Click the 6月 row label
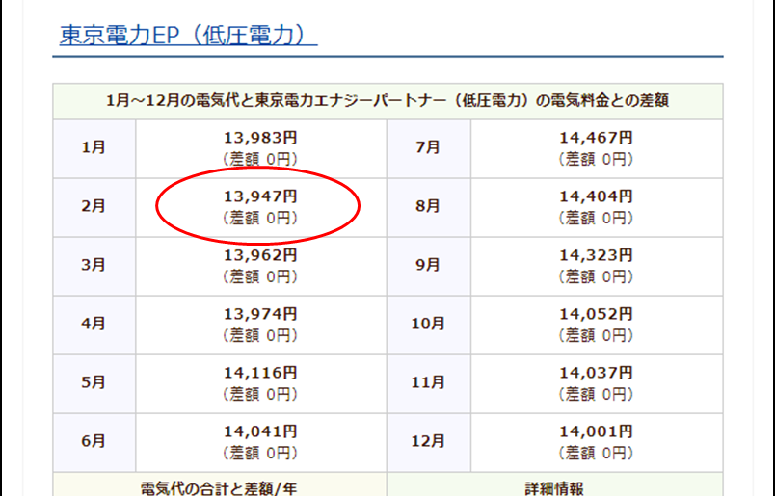Viewport: 775px width, 496px height. coord(94,441)
